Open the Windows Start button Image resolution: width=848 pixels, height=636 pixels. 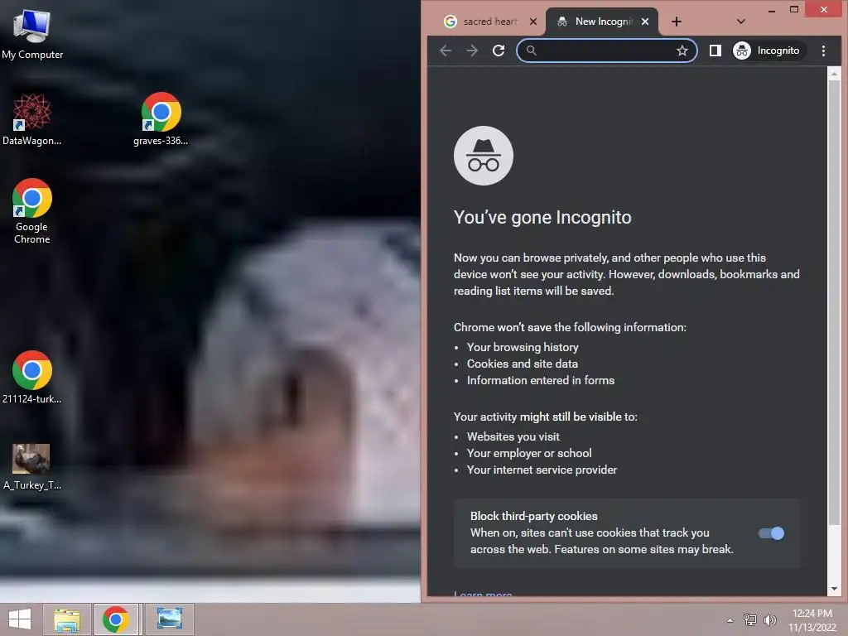point(20,619)
